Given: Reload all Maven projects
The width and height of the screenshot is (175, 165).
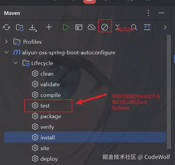Looking at the screenshot, I should click(x=7, y=27).
